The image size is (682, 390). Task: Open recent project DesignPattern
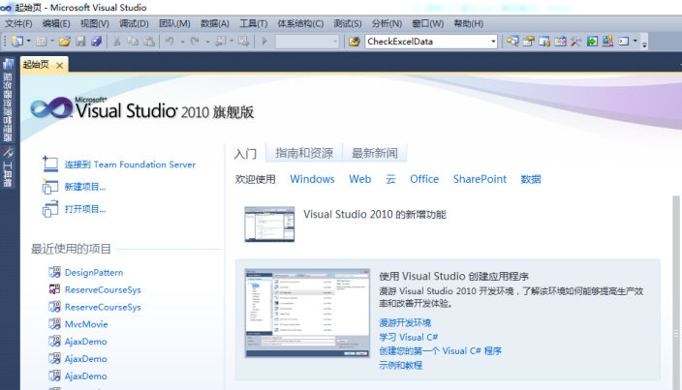coord(94,273)
